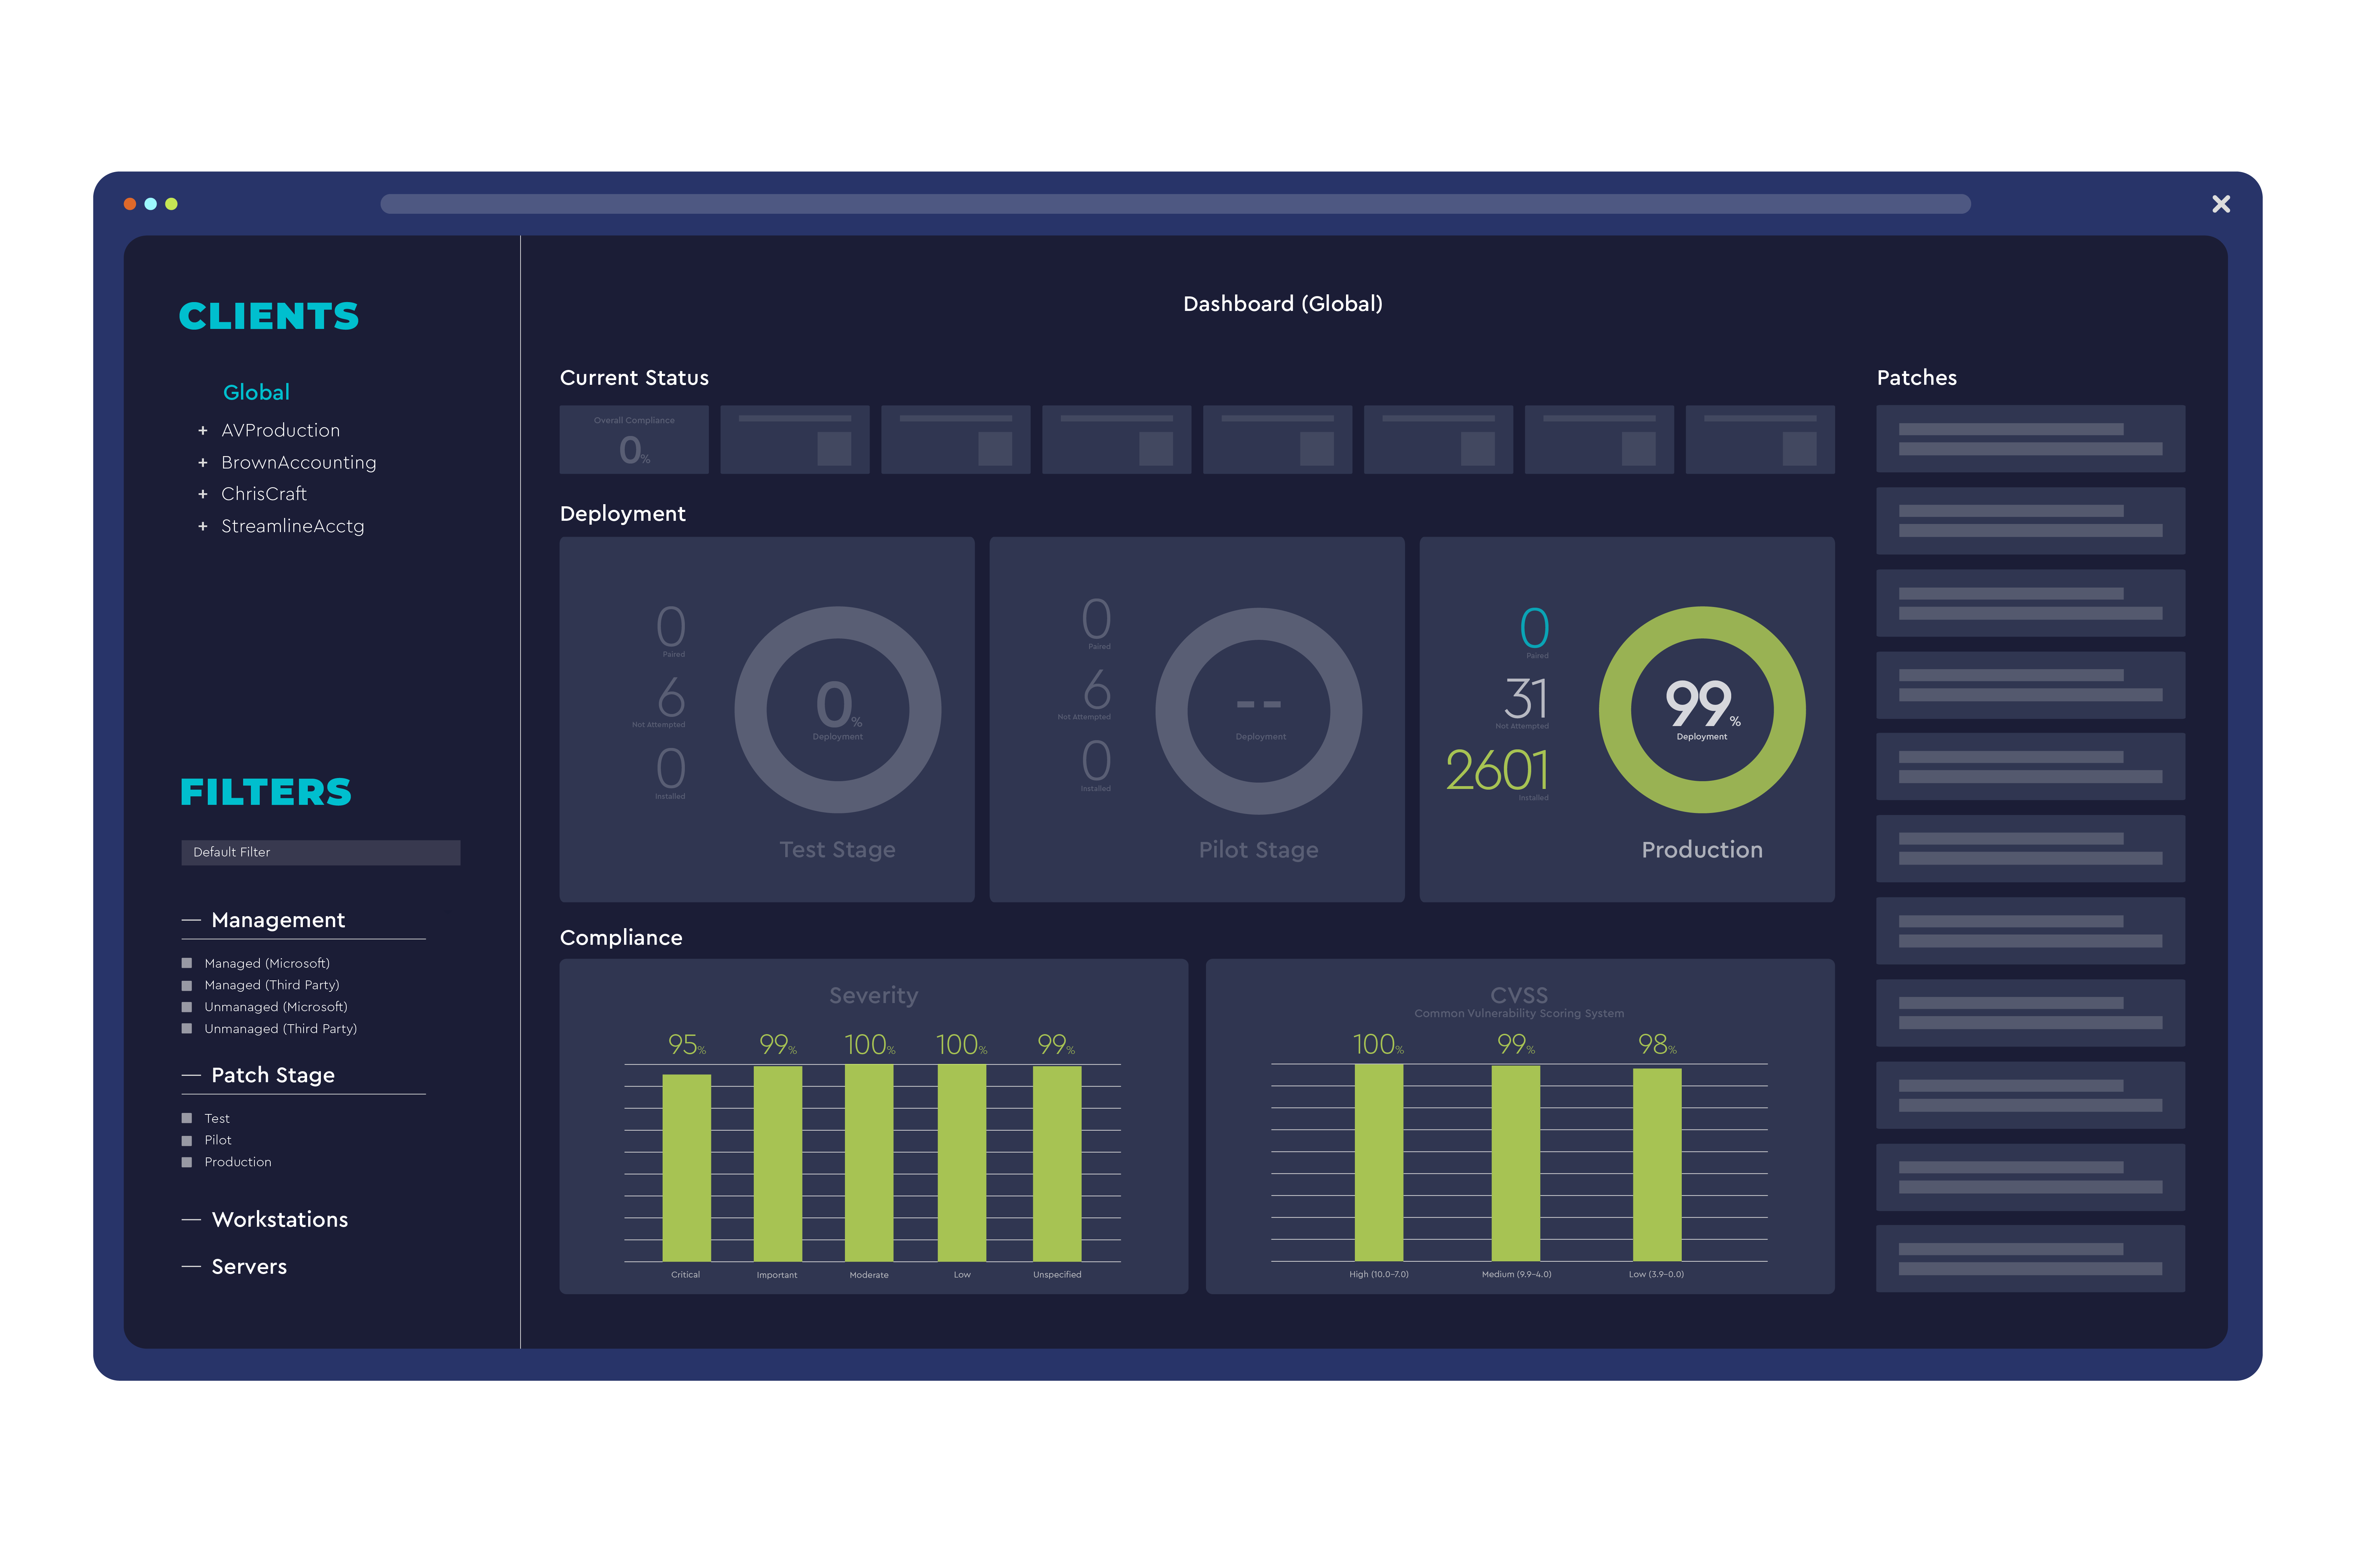Screen dimensions: 2356x1568
Task: Open the Default Filter field
Action: tap(320, 852)
